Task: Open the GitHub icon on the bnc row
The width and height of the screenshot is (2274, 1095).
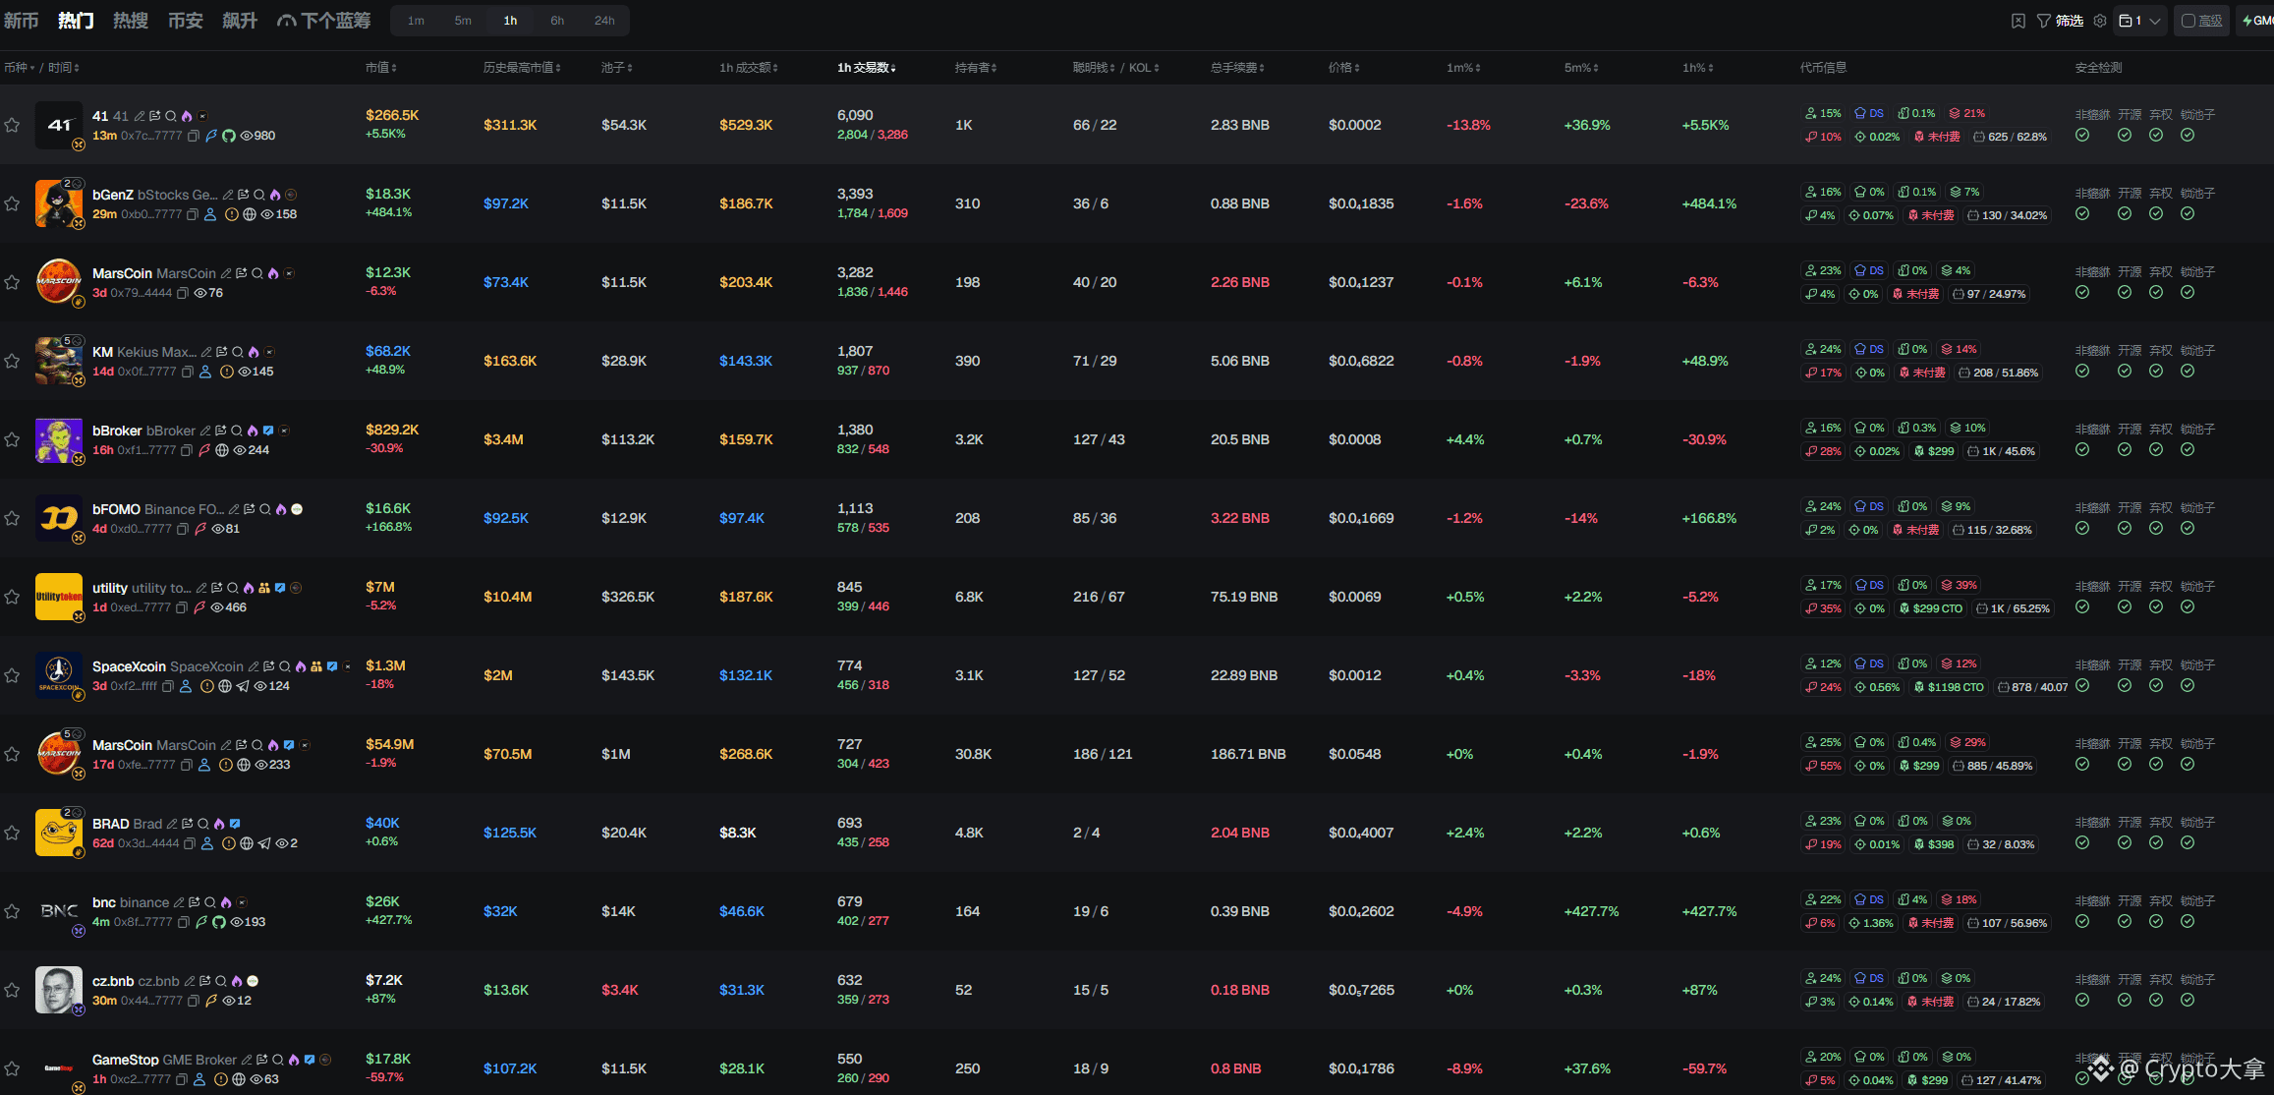Action: coord(219,922)
